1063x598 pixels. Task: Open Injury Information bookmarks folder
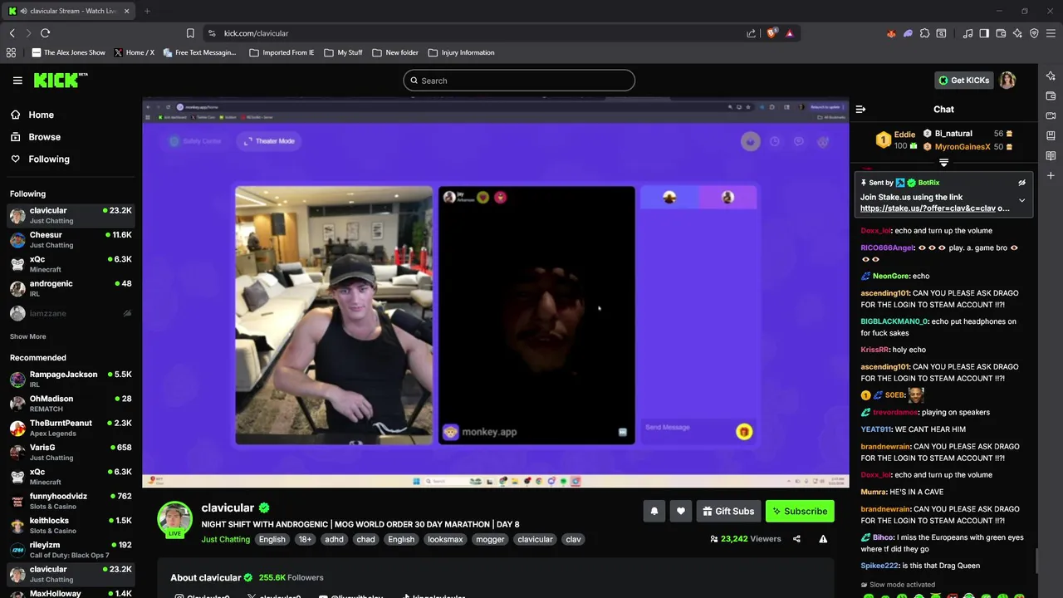pyautogui.click(x=461, y=52)
